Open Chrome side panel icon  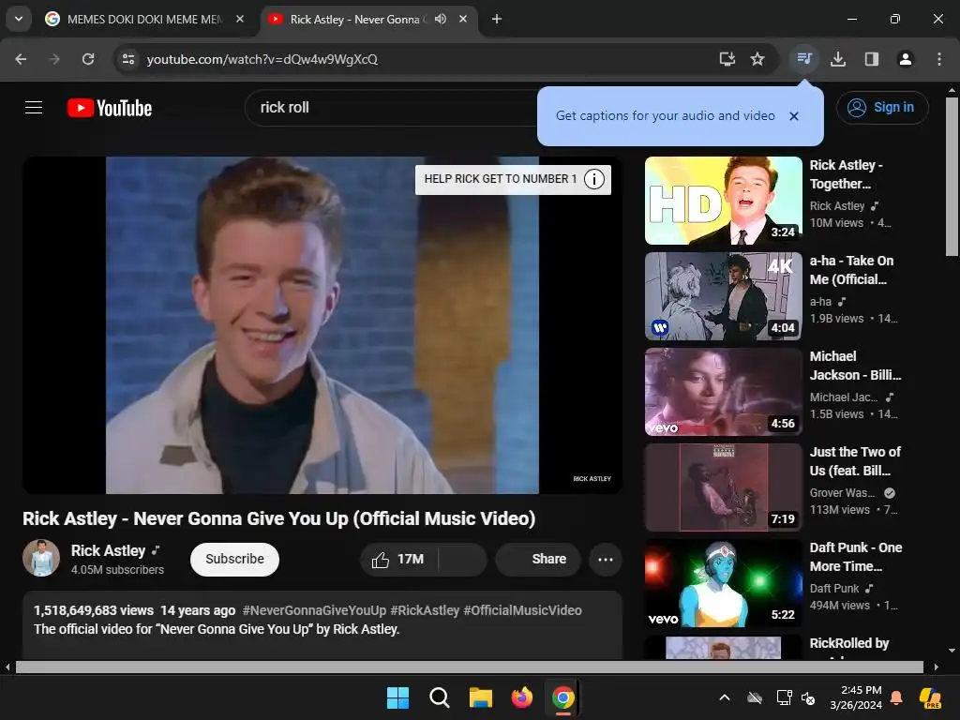(x=872, y=59)
